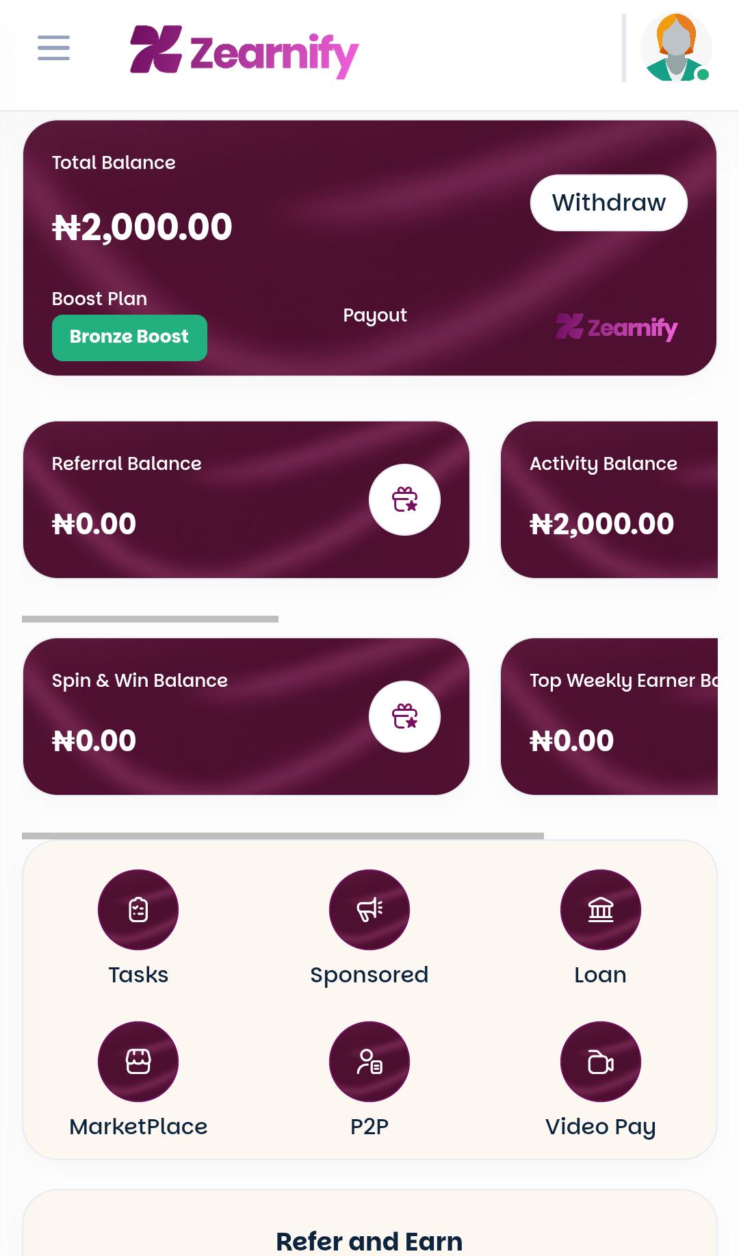
Task: Open the hamburger navigation menu
Action: pos(53,49)
